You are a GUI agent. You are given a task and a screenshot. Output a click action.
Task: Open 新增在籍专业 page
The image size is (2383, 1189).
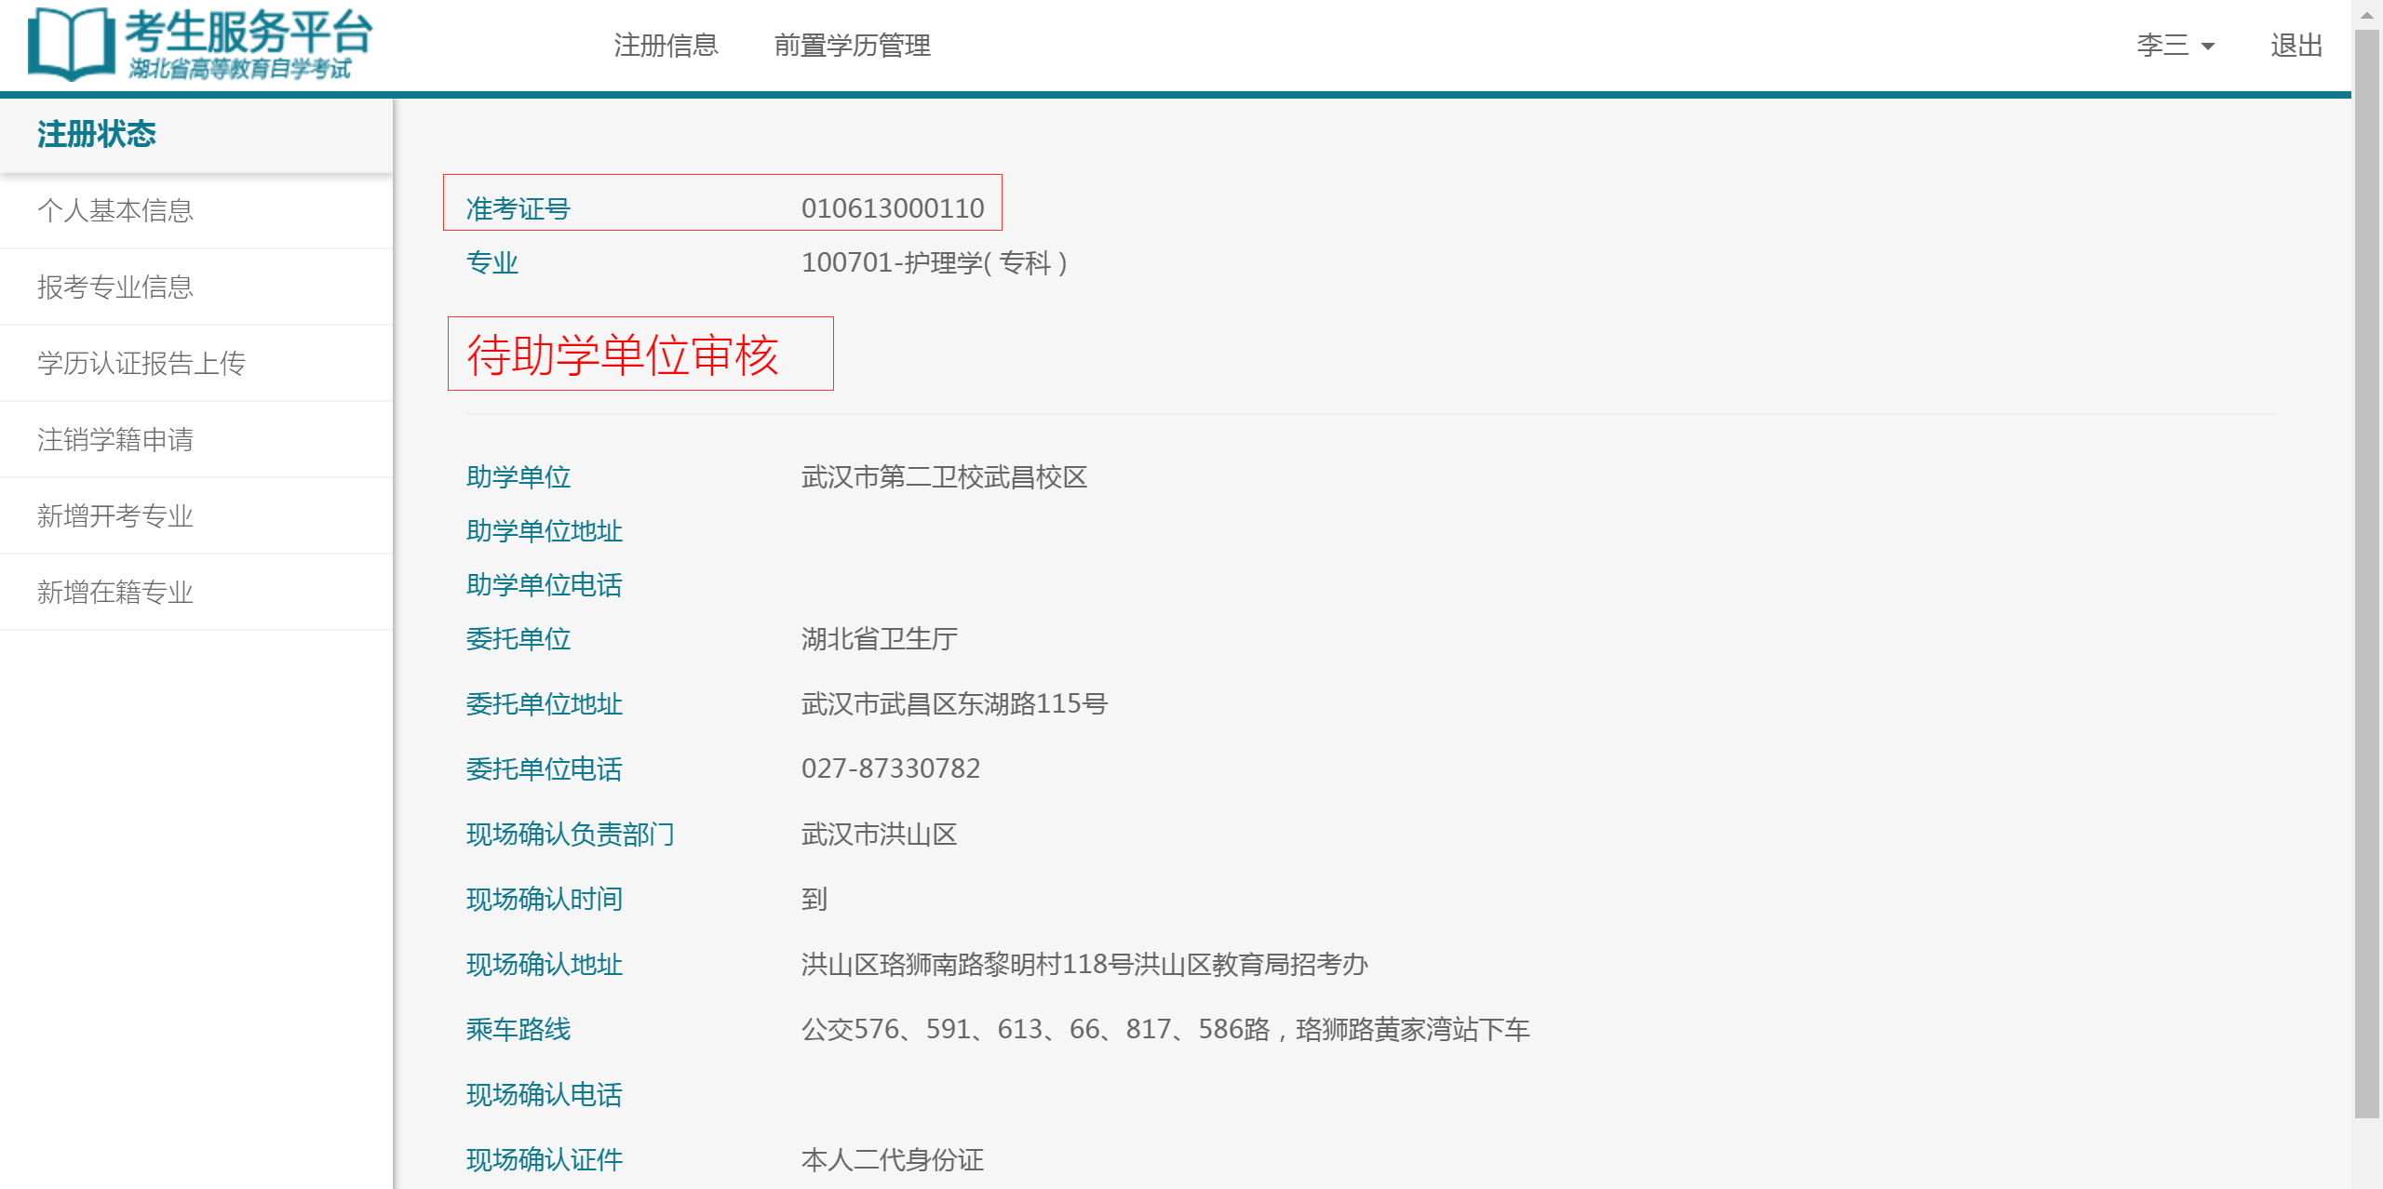(115, 593)
